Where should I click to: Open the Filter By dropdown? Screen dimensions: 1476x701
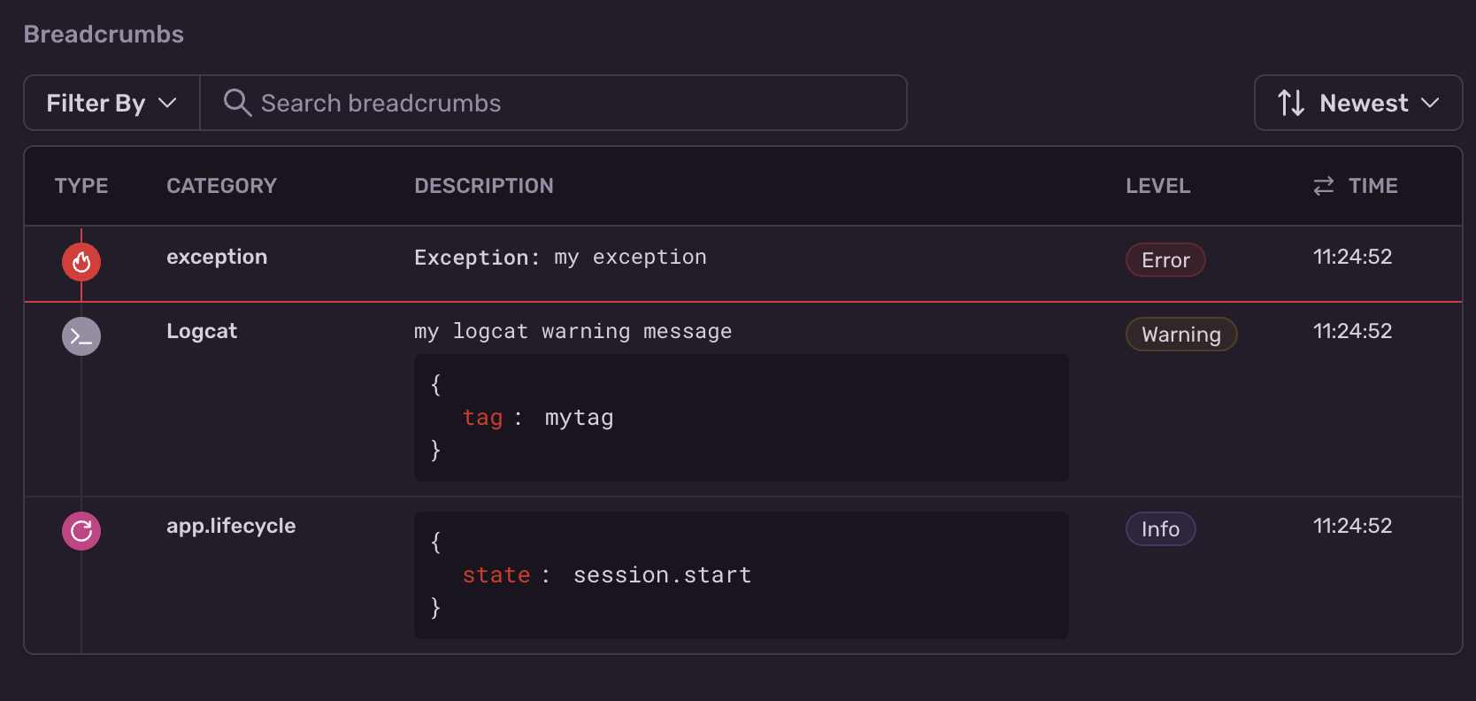tap(110, 103)
